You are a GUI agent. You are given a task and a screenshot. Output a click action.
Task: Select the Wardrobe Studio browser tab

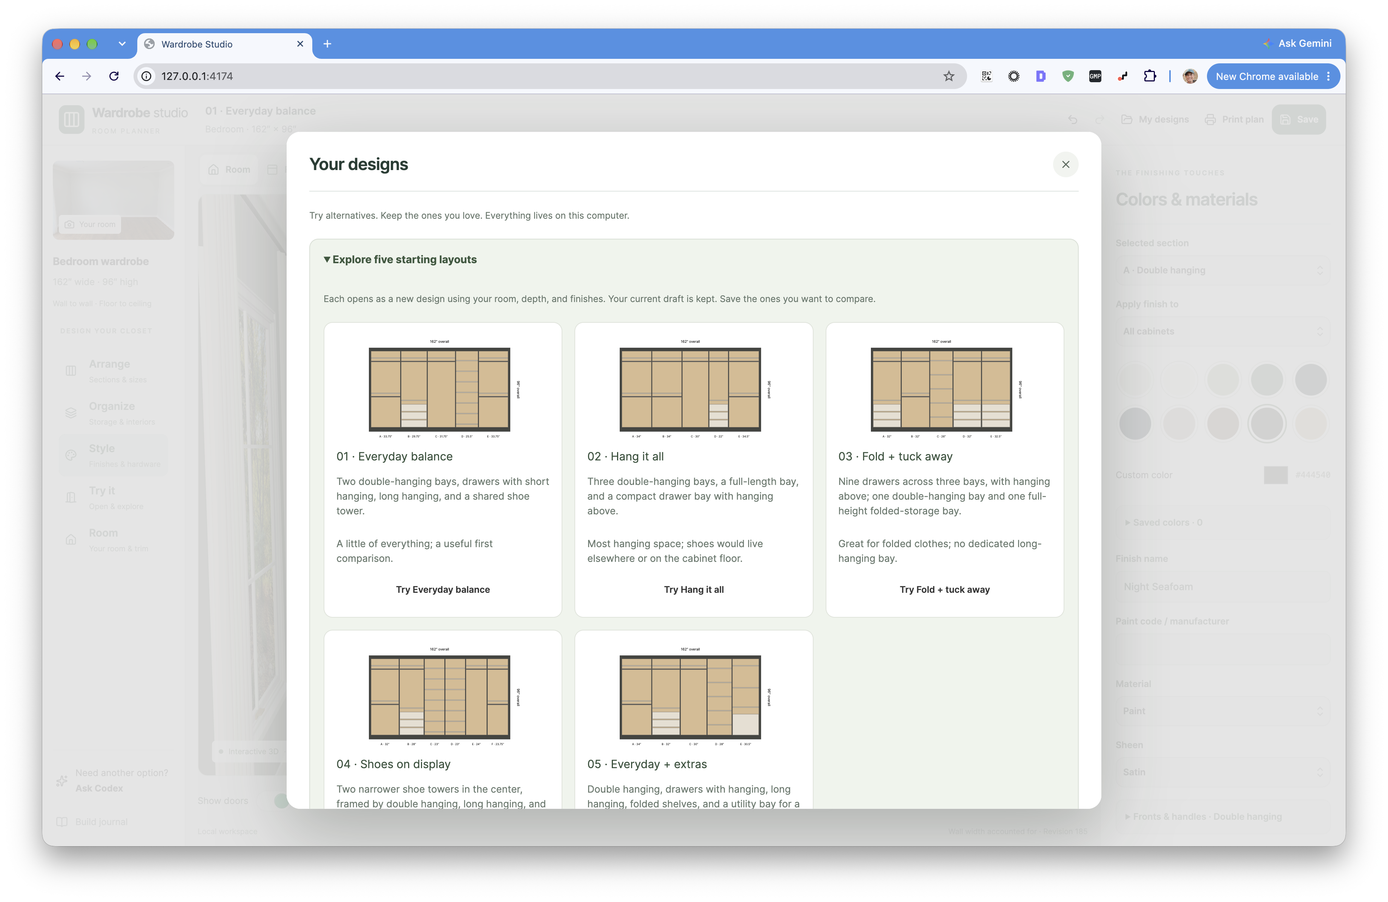tap(225, 44)
